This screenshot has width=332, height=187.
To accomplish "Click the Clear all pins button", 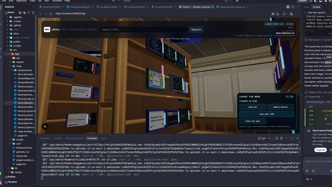I will pos(253,121).
